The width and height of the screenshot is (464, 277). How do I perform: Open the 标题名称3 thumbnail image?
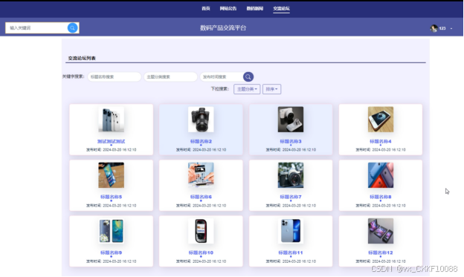[x=291, y=120]
